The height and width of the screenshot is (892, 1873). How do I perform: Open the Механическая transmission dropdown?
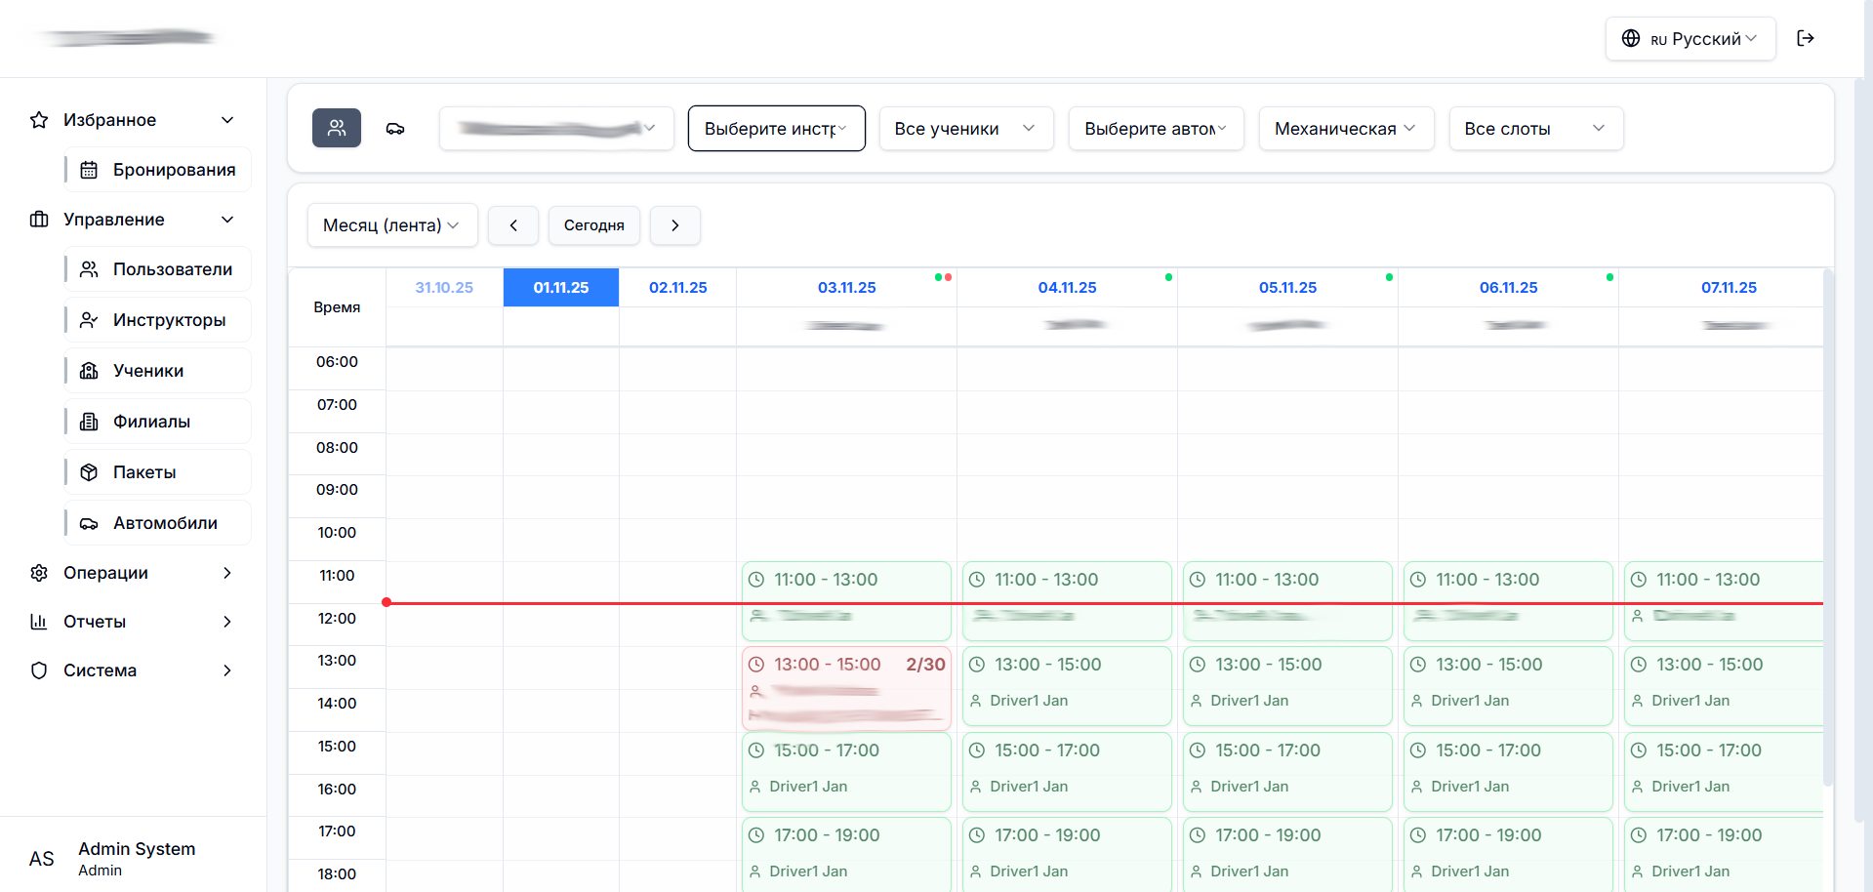point(1345,129)
